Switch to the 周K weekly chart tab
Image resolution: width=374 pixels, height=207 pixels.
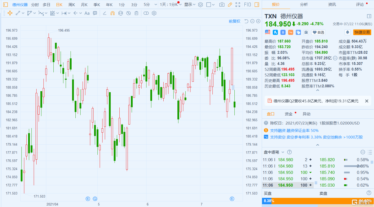(72, 5)
